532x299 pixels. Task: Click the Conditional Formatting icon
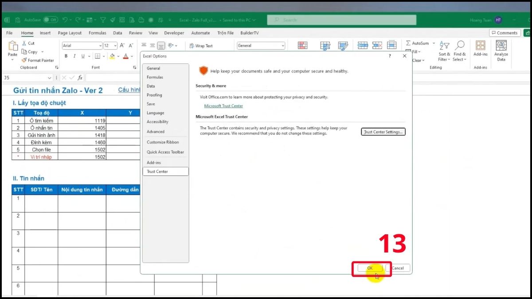pos(302,46)
